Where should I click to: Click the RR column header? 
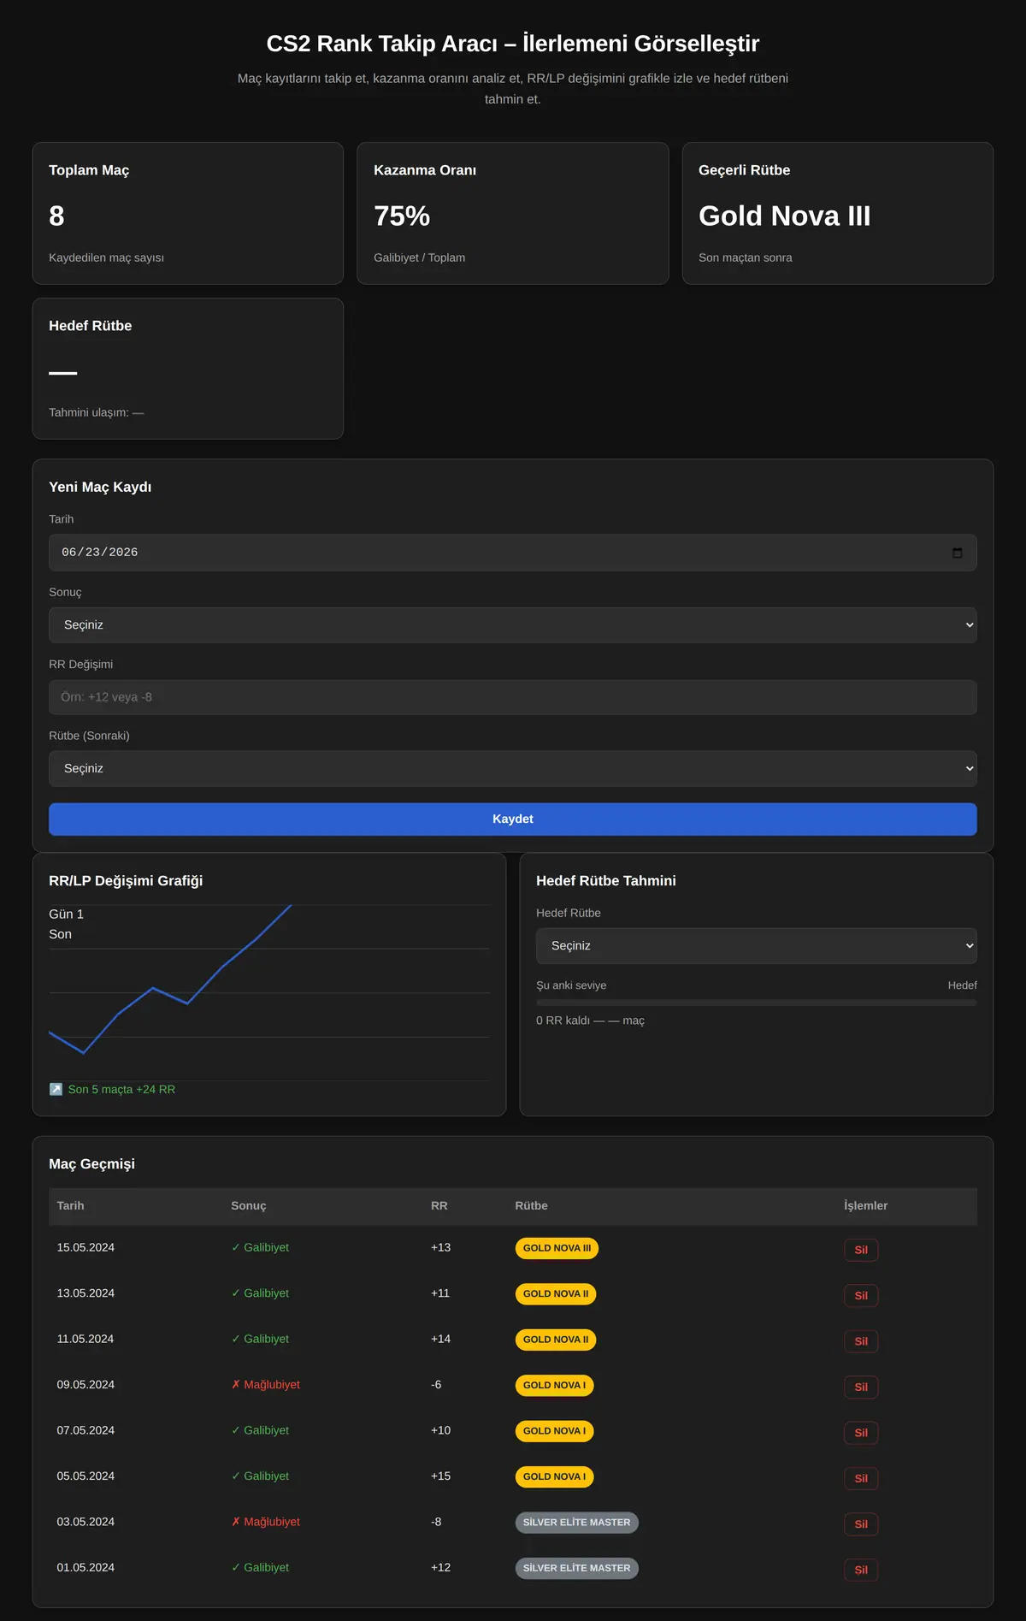pyautogui.click(x=439, y=1205)
